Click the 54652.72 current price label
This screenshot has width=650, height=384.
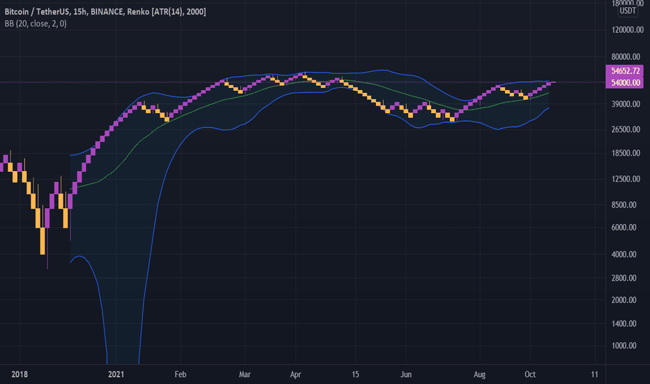pos(625,71)
